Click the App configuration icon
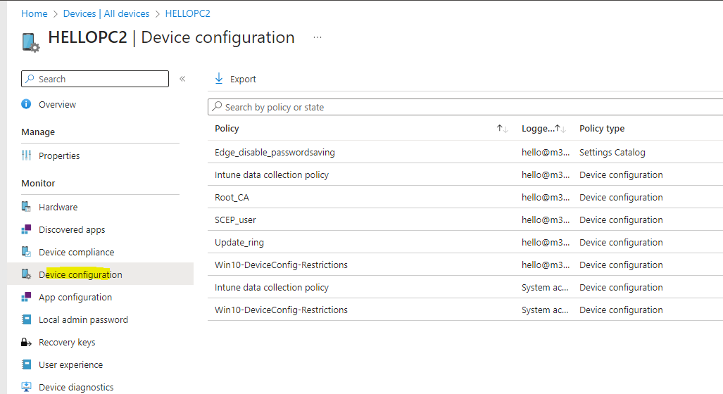The image size is (723, 394). [27, 297]
